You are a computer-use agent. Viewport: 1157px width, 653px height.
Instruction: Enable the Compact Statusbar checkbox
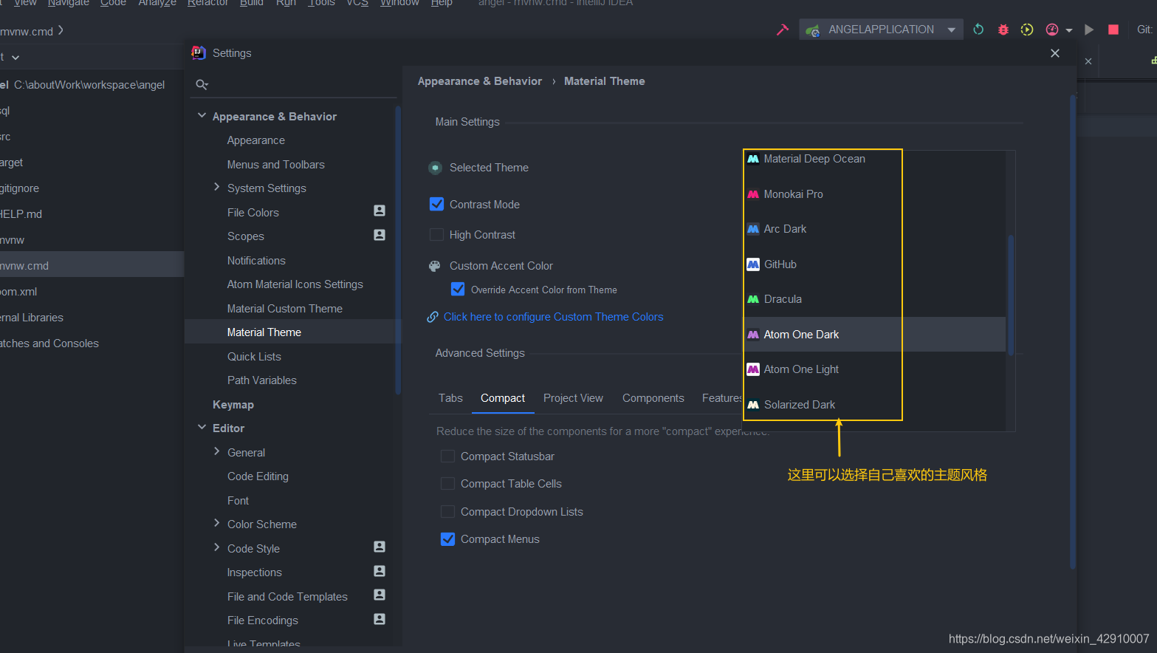click(447, 456)
